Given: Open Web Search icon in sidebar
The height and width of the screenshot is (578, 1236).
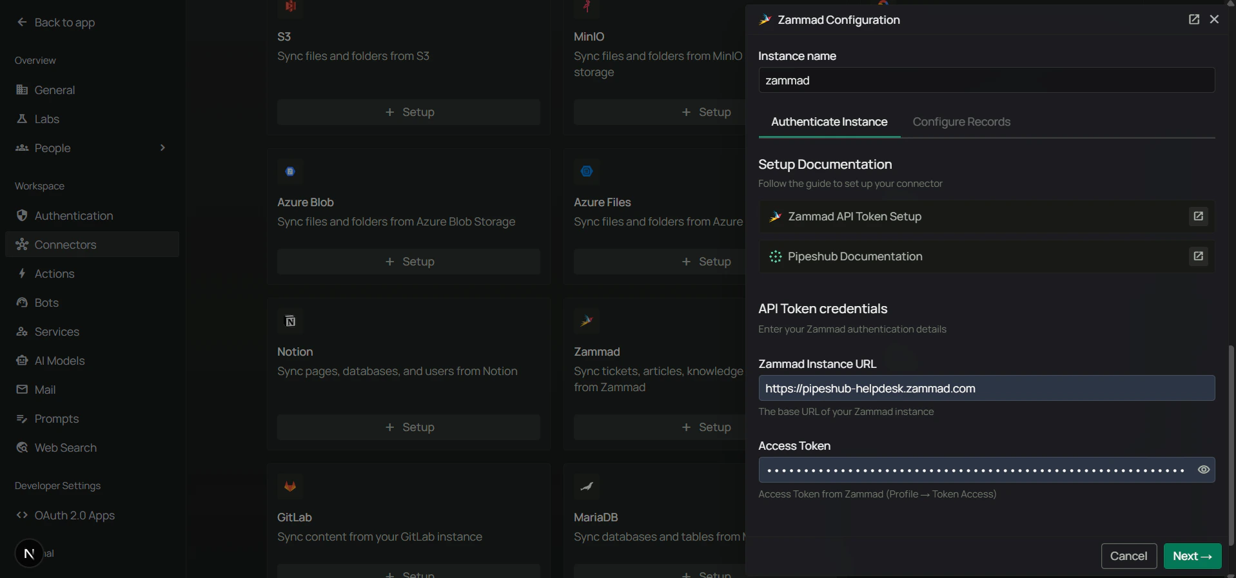Looking at the screenshot, I should pyautogui.click(x=22, y=447).
